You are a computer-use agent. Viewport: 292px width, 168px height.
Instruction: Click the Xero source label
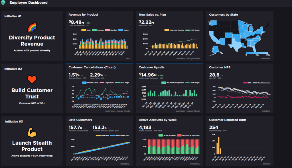coord(127,59)
